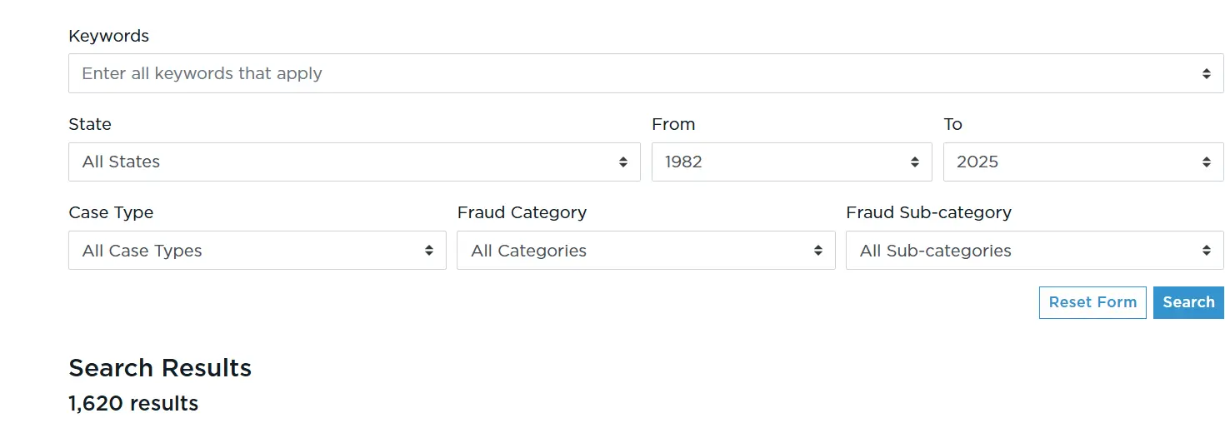Viewport: 1225px width, 438px height.
Task: Click the Fraud Sub-category label
Action: [928, 212]
